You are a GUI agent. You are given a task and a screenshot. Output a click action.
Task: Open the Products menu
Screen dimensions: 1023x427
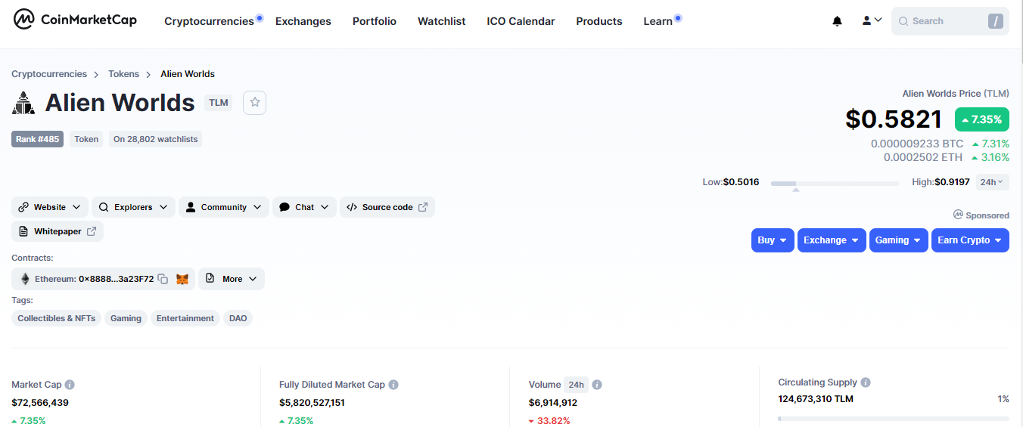(x=599, y=21)
